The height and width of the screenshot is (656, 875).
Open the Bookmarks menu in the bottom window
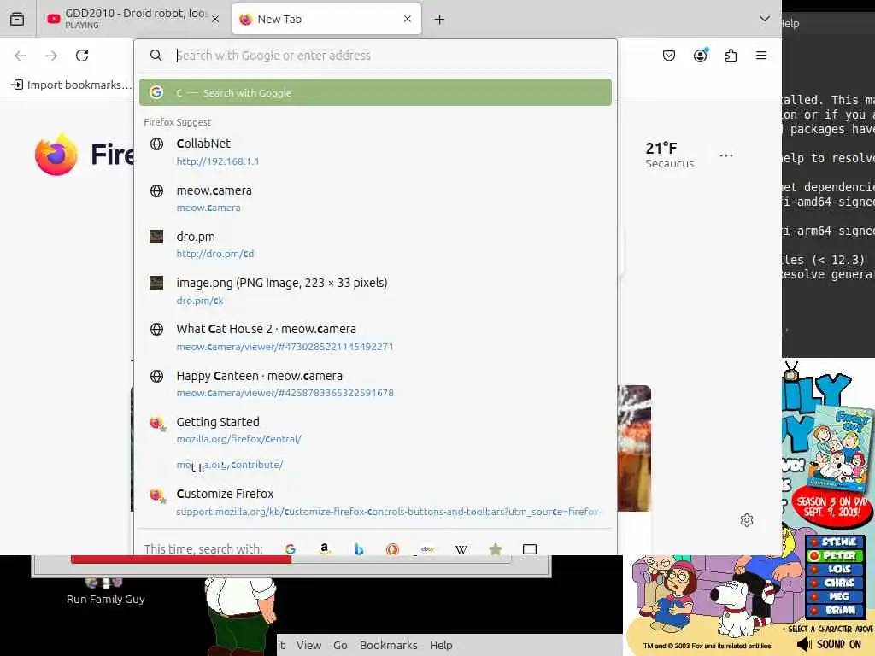389,645
